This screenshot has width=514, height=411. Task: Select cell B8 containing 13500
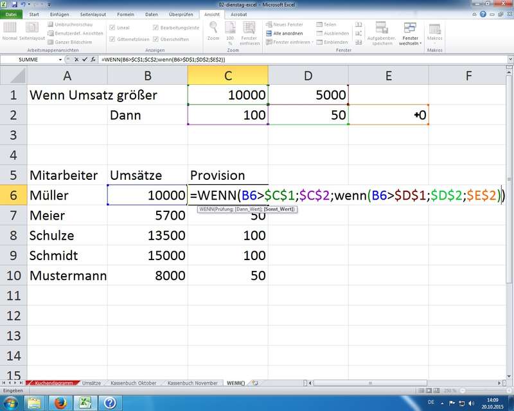(147, 235)
